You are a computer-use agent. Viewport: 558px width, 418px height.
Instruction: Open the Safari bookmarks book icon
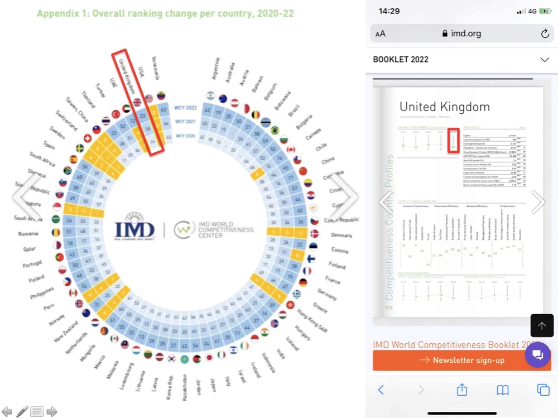[x=503, y=390]
